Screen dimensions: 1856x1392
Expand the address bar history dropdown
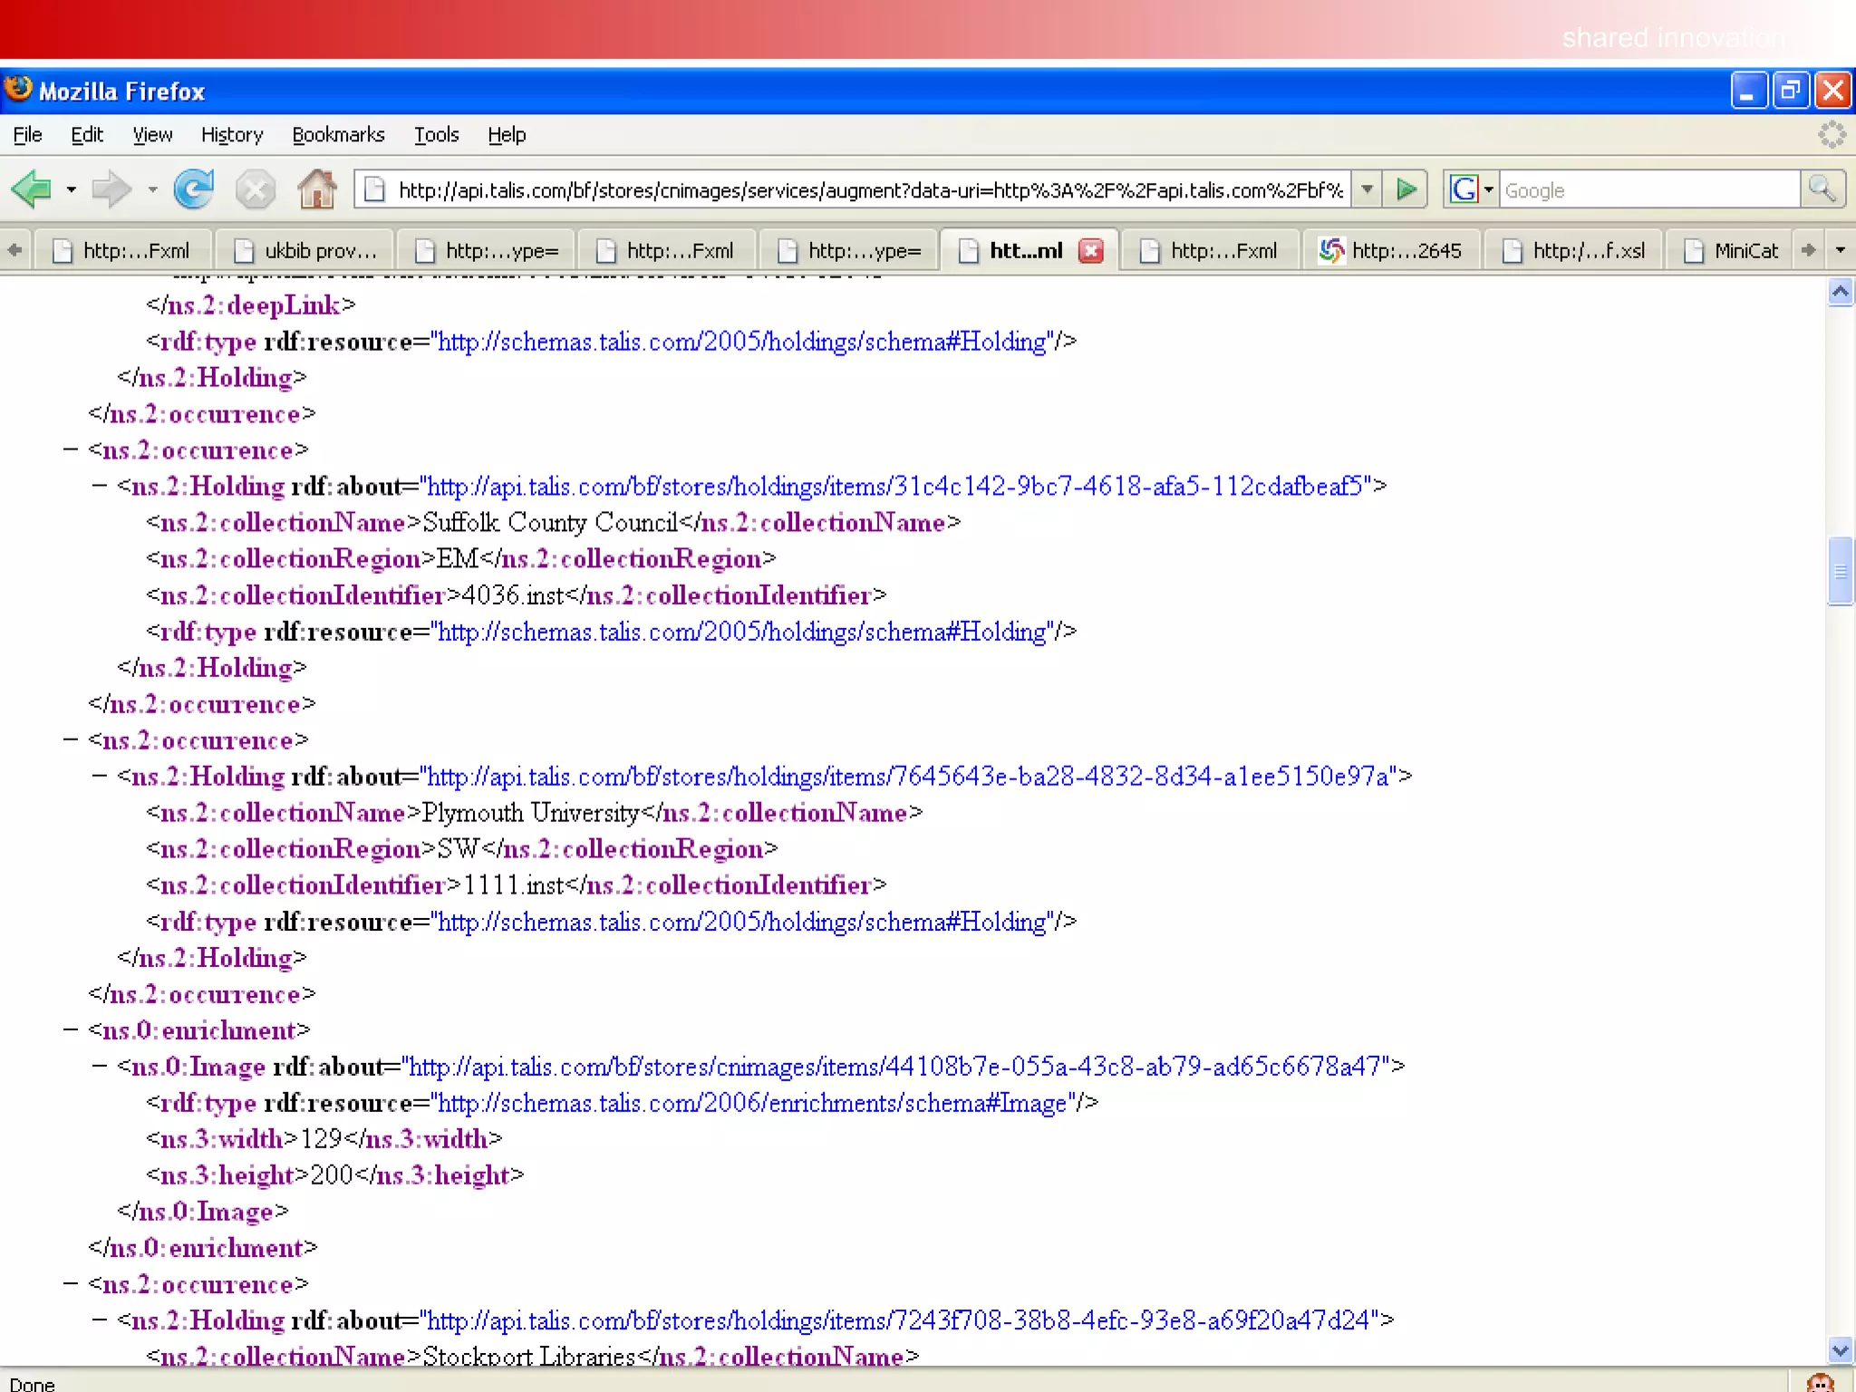pyautogui.click(x=1367, y=189)
